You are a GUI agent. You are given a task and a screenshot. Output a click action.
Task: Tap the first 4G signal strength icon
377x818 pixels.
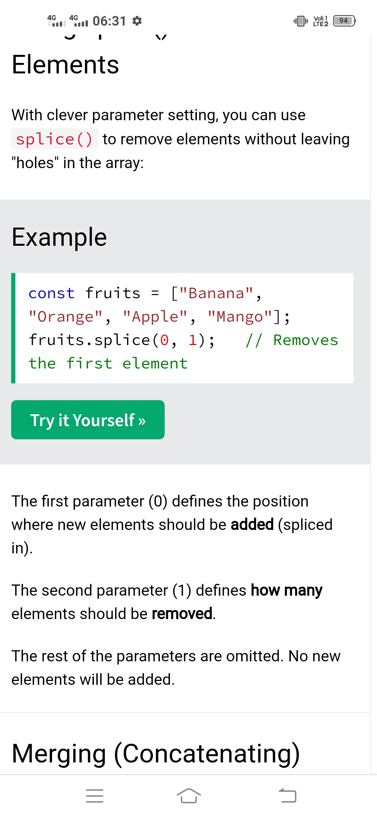(x=56, y=21)
